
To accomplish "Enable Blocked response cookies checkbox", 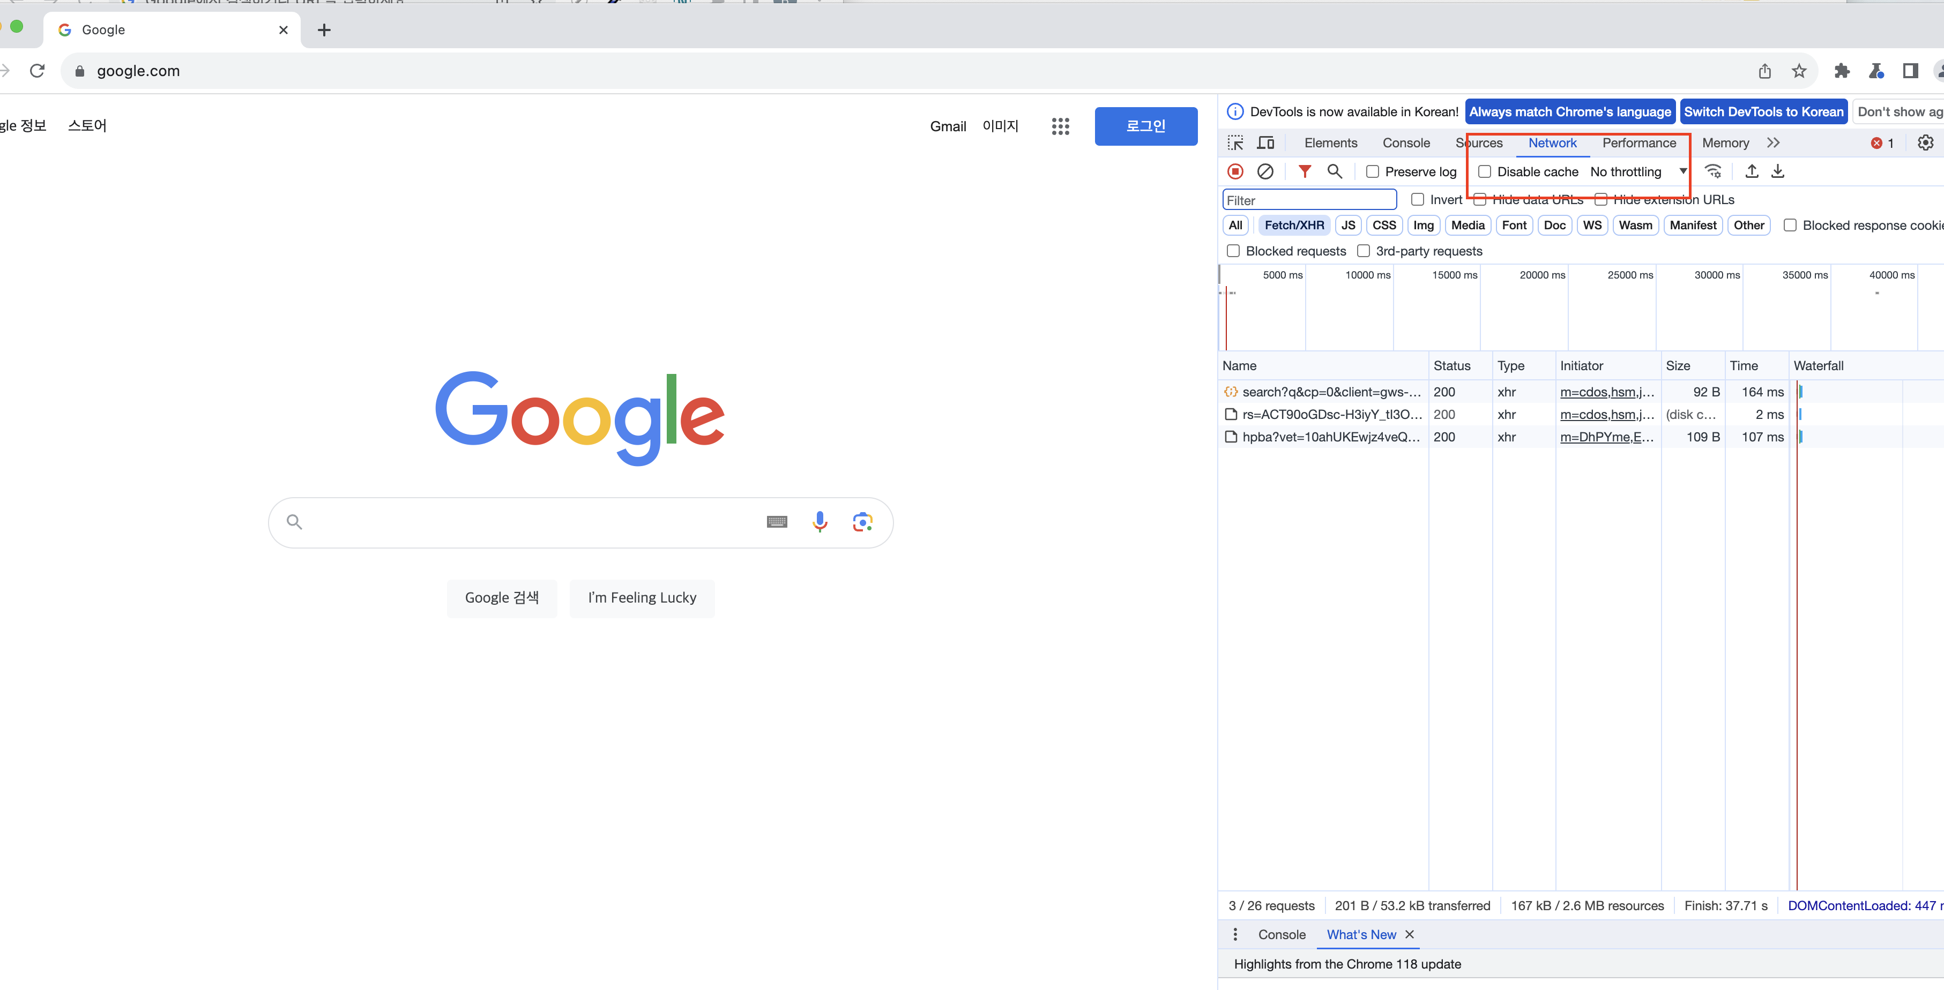I will (x=1790, y=226).
